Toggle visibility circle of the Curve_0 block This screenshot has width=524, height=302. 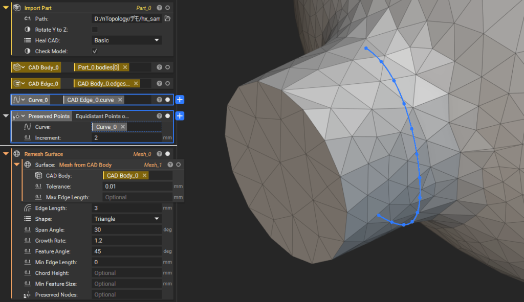tap(167, 100)
